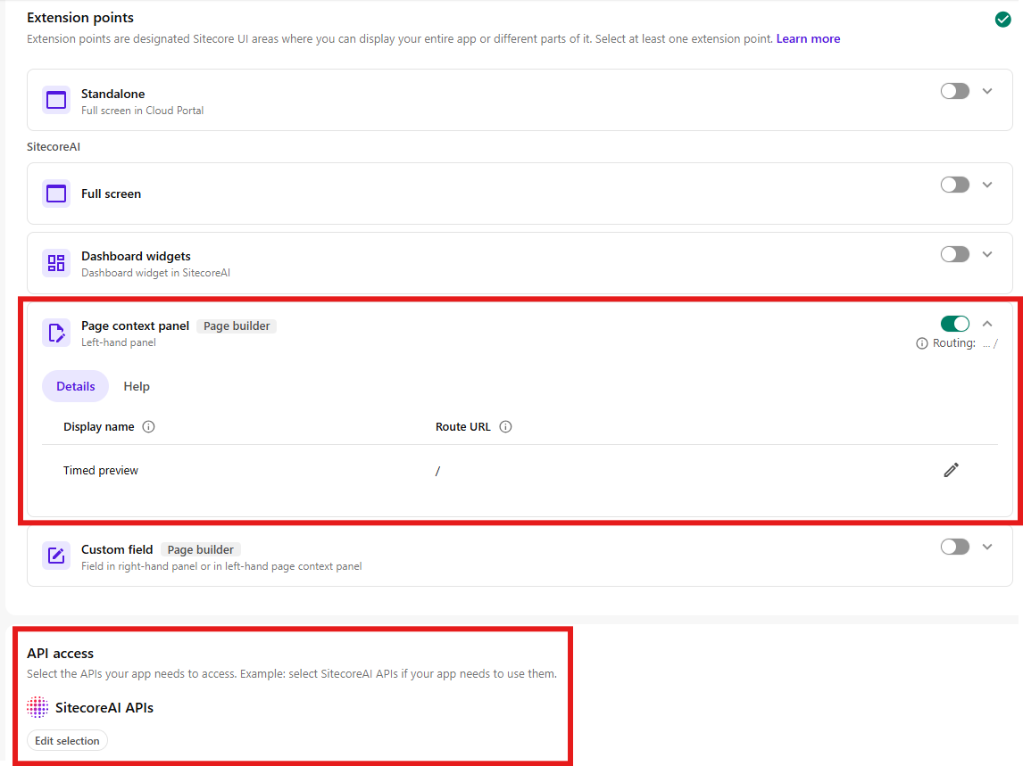Expand the Standalone section chevron

click(x=988, y=91)
